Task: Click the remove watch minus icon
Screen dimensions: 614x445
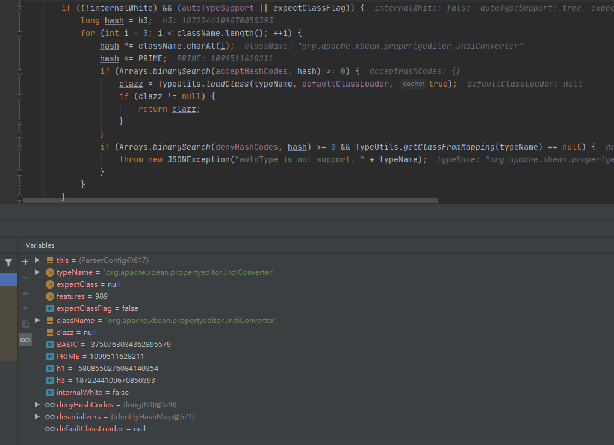Action: tap(25, 277)
